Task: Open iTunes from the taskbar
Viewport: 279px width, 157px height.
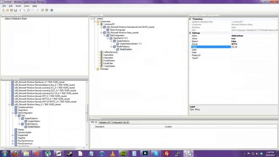Action: click(102, 154)
